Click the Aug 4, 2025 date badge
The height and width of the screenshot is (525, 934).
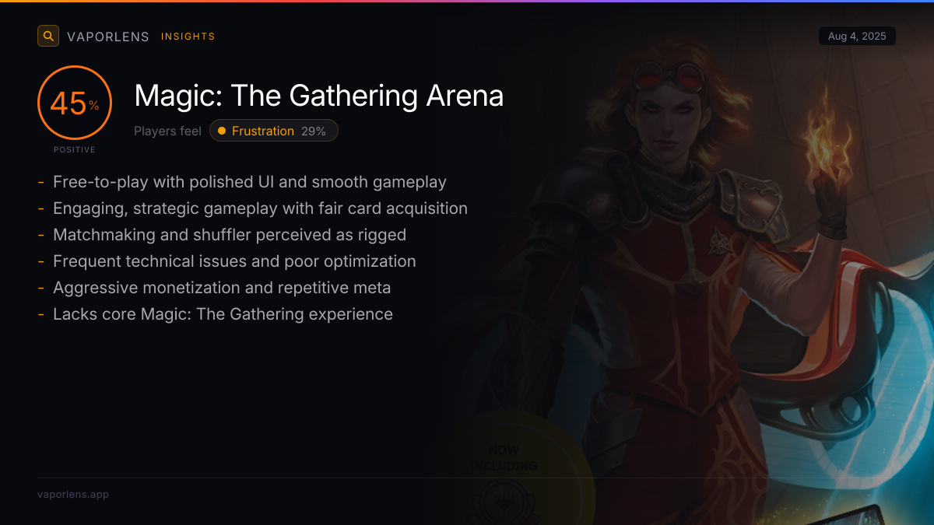coord(857,36)
